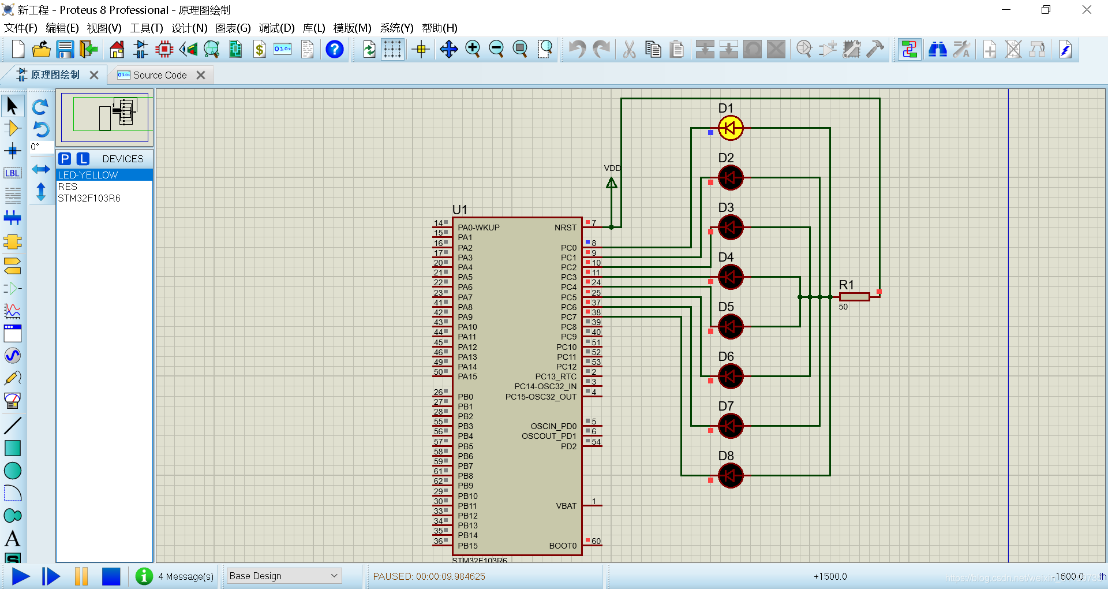Click the Copy to clipboard icon
1108x589 pixels.
point(653,50)
